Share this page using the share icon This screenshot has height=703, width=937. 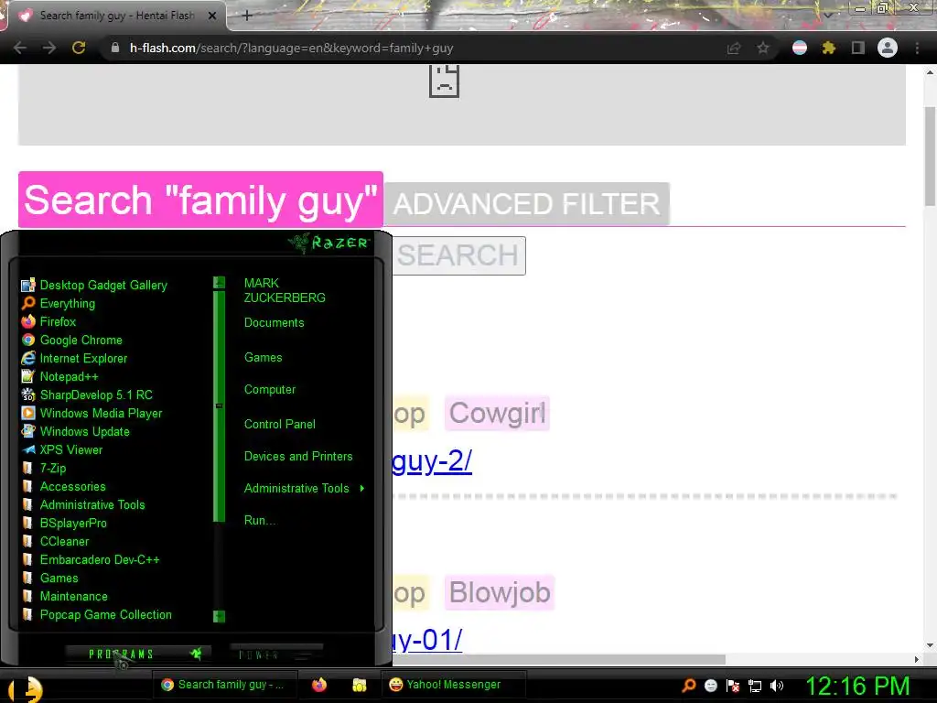click(734, 48)
